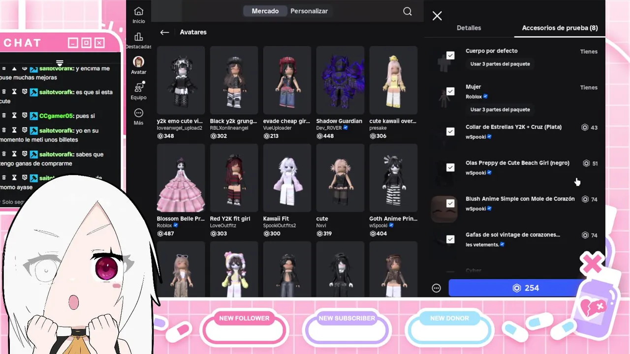Click Roblox creator under Mujer

(474, 97)
